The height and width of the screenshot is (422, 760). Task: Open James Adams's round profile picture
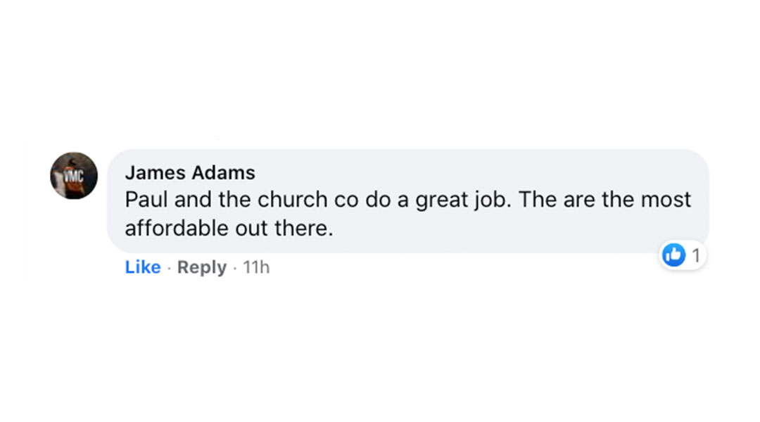74,175
